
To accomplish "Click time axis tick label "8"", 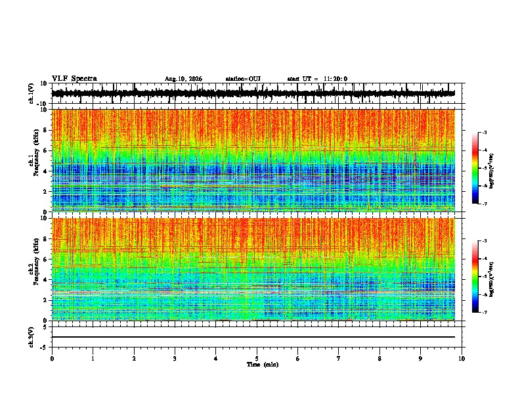I will [x=379, y=359].
